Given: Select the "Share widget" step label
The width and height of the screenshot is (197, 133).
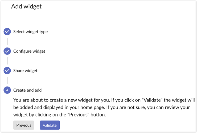Looking at the screenshot, I should click(25, 71).
